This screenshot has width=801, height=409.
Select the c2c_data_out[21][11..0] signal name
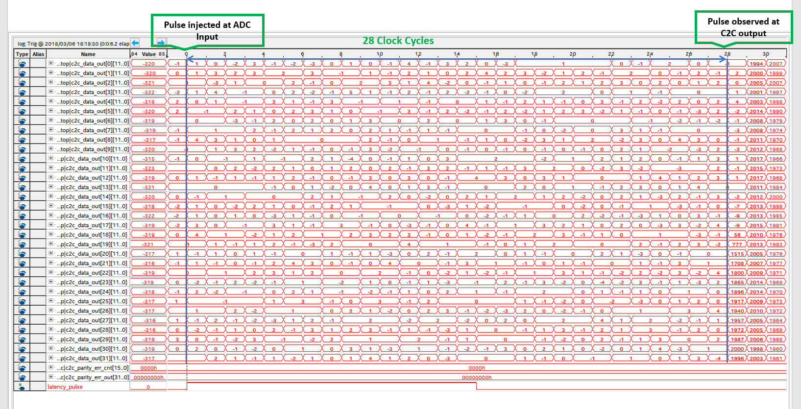point(92,263)
